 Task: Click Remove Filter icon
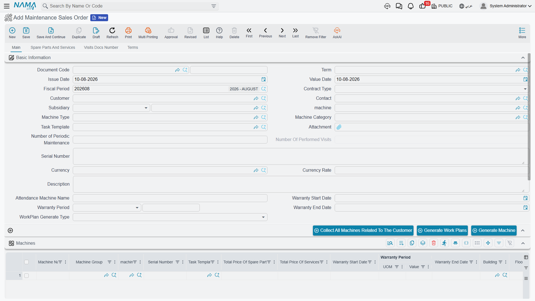click(x=316, y=33)
